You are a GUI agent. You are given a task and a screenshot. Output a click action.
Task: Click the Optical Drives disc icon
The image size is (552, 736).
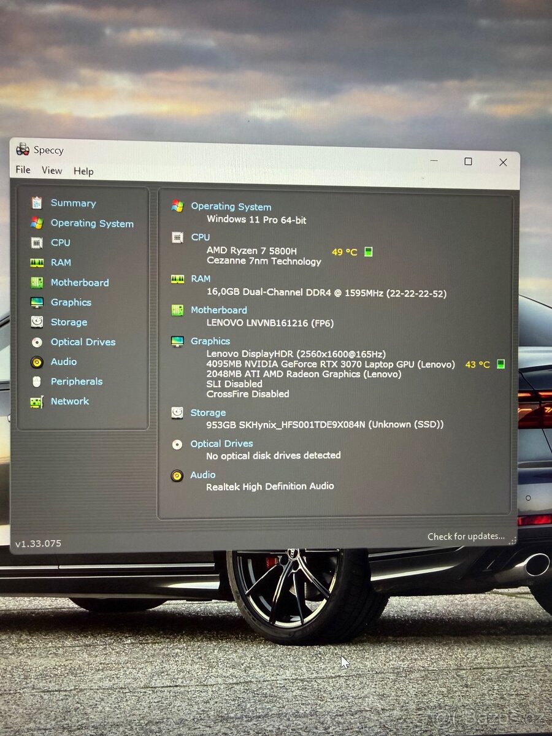[x=37, y=342]
